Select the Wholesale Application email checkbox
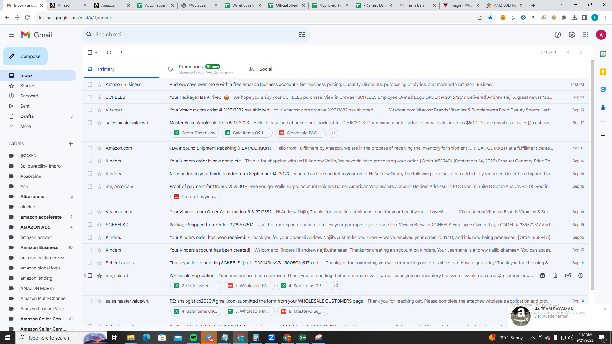 [90, 276]
